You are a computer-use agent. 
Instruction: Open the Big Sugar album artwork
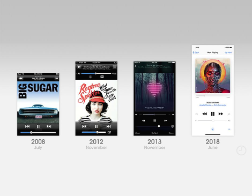(x=38, y=102)
